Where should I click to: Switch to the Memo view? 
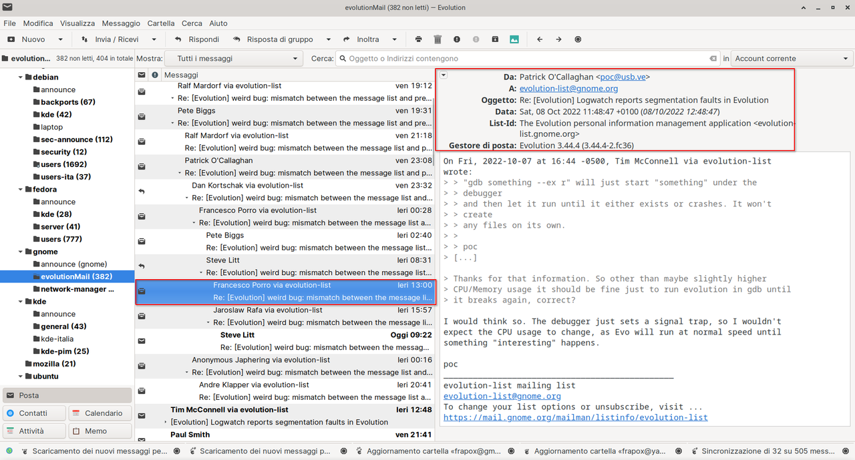point(100,431)
